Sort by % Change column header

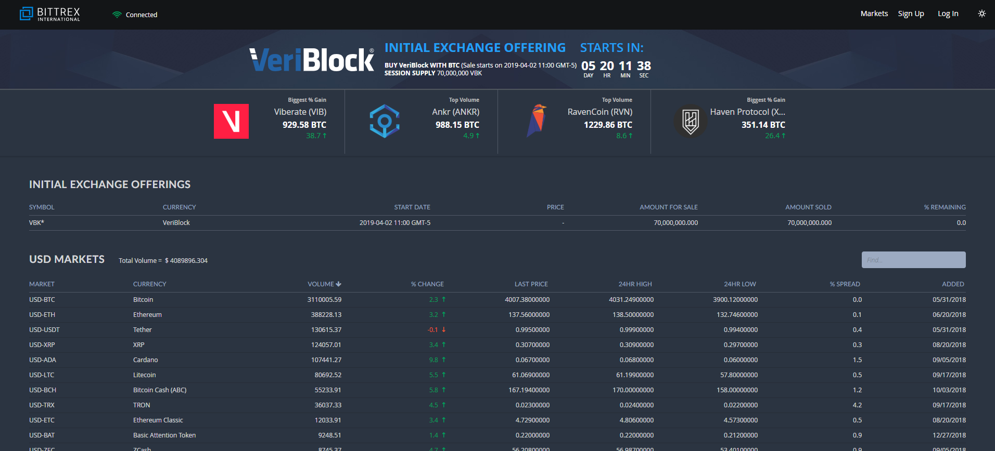click(x=427, y=284)
